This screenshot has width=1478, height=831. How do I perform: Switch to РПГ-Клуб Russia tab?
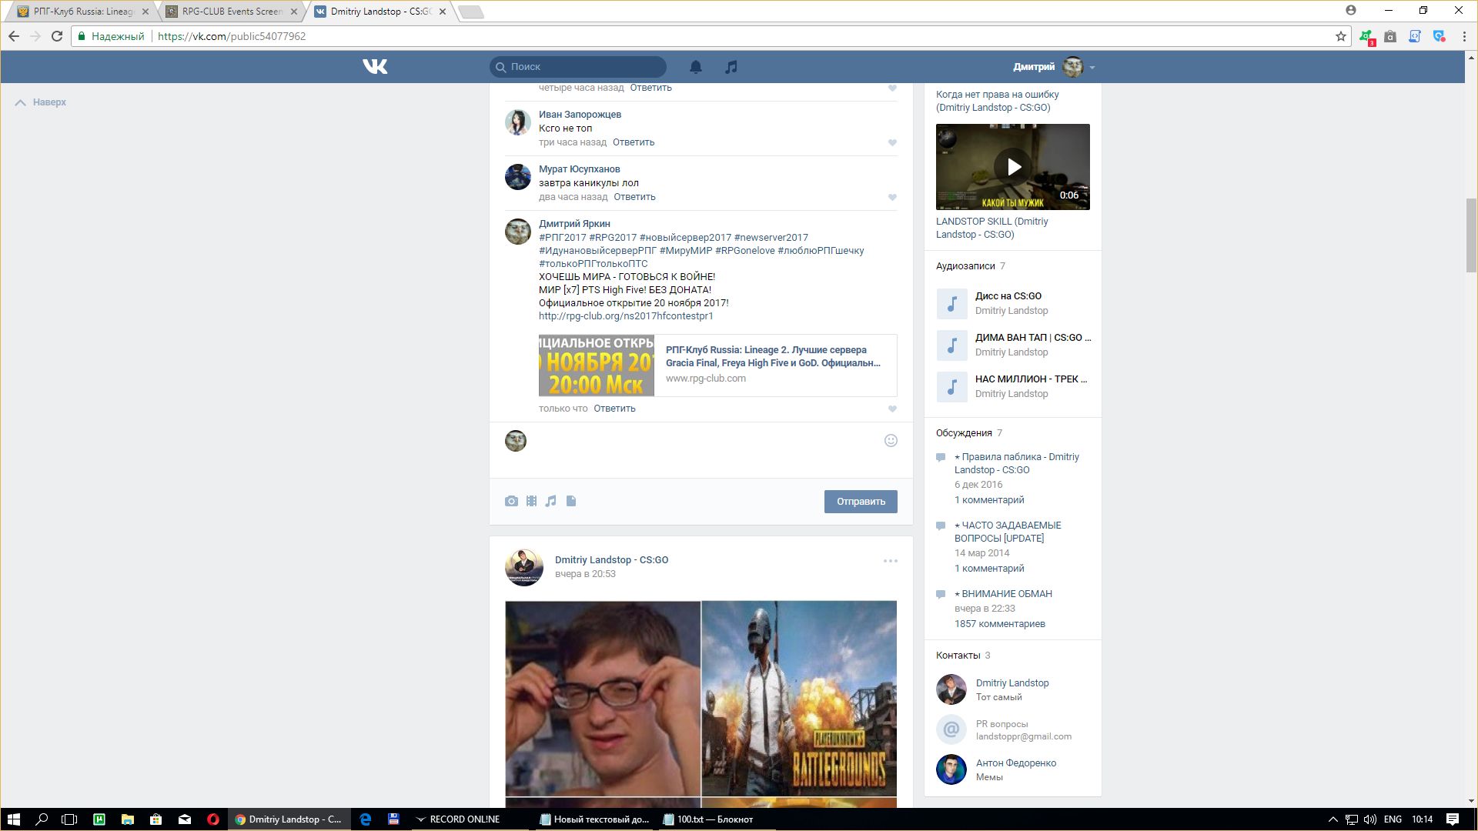pyautogui.click(x=83, y=12)
